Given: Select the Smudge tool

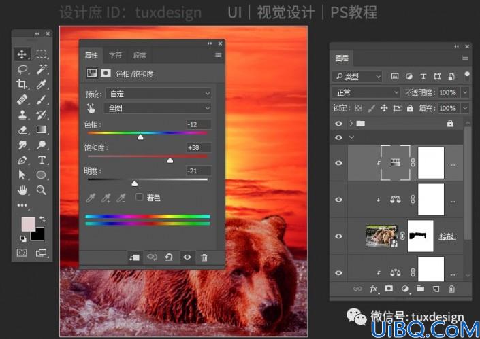Looking at the screenshot, I should click(x=22, y=145).
